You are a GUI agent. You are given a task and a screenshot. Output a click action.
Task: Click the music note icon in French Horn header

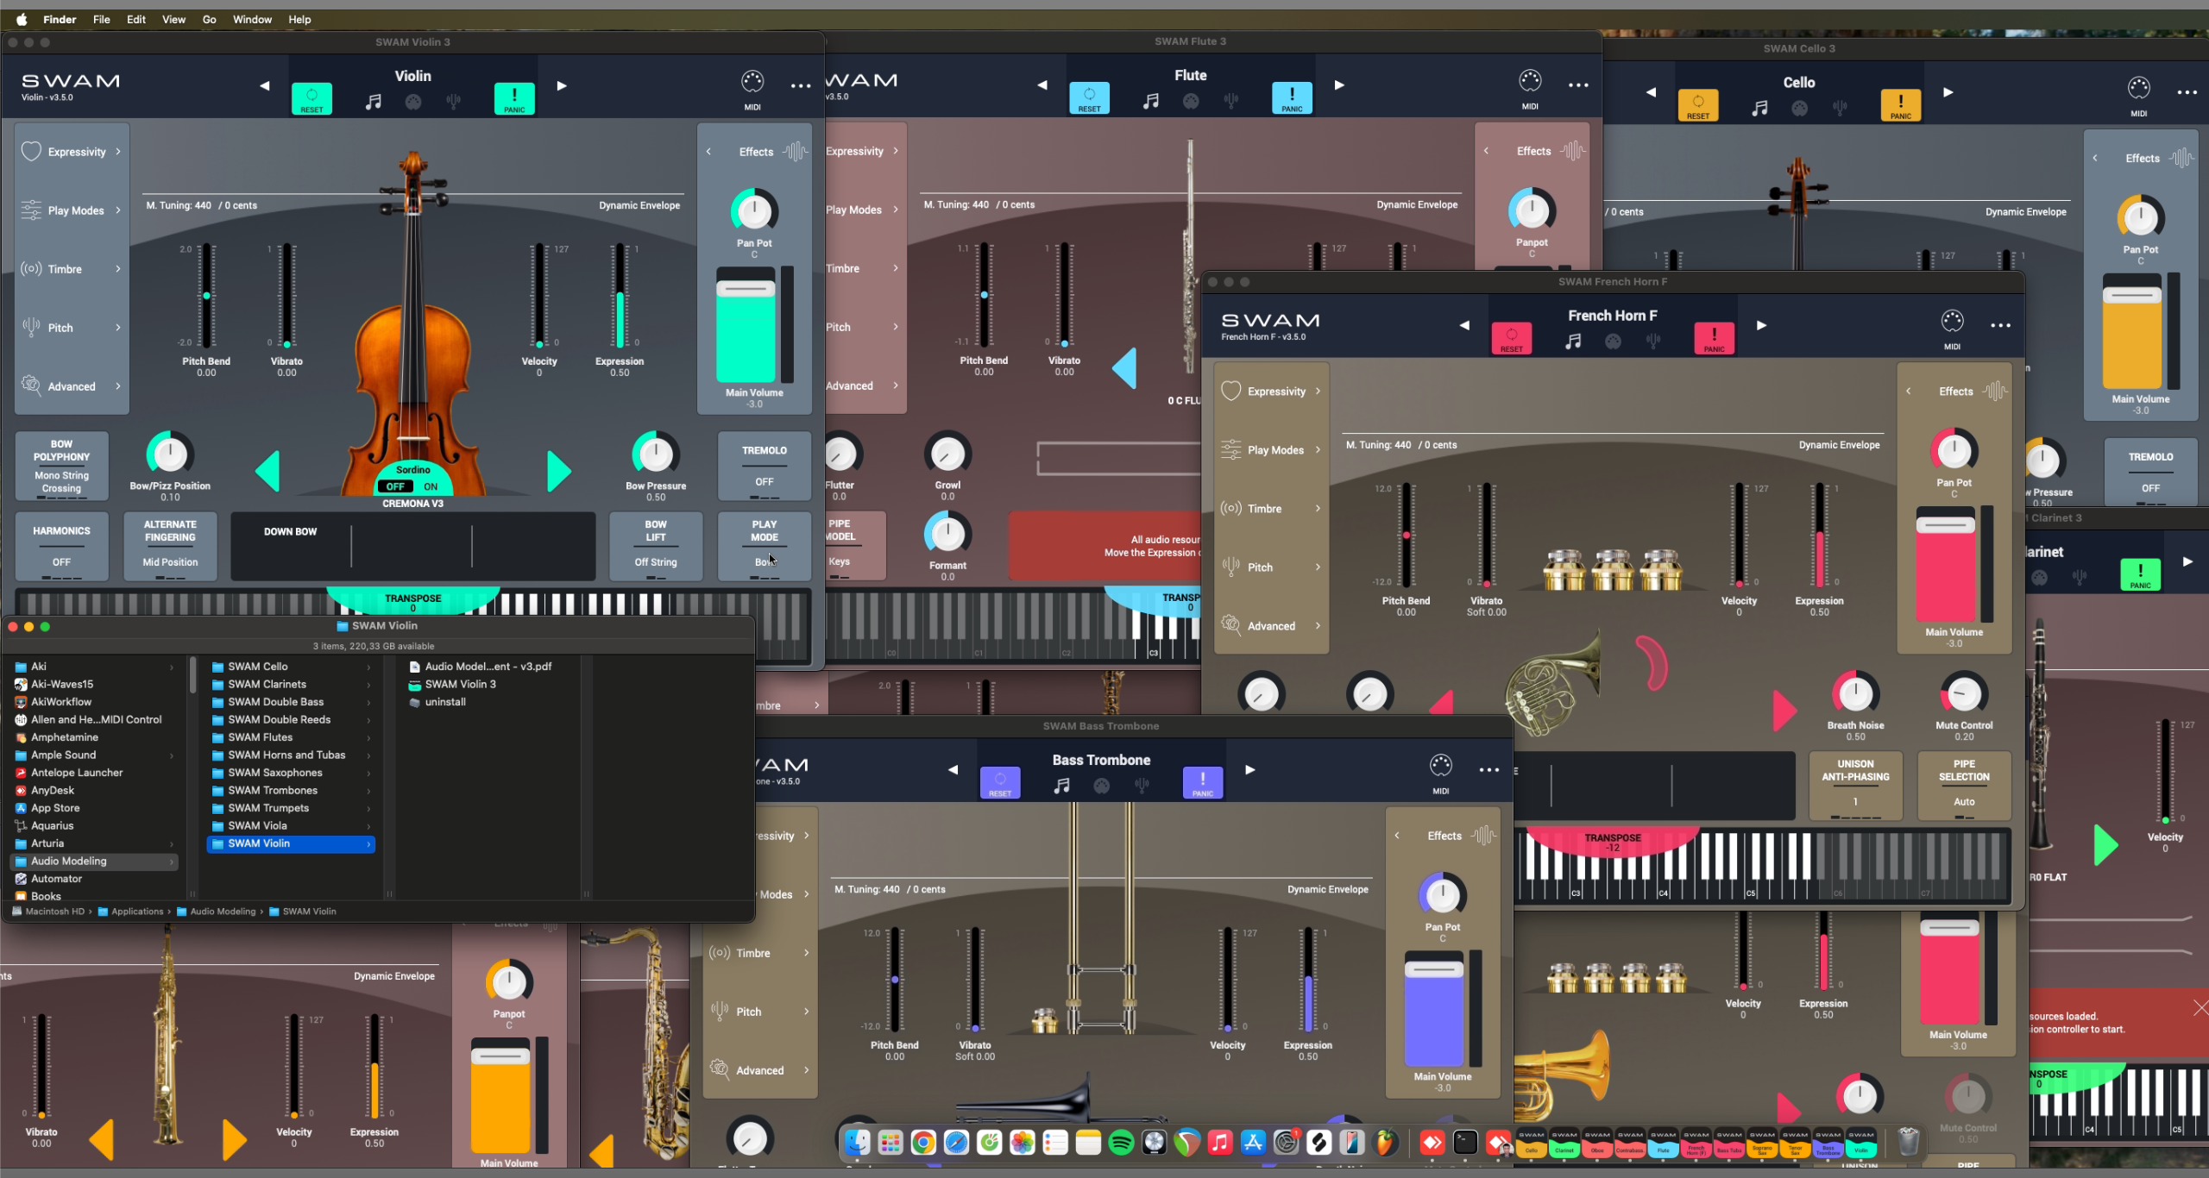coord(1573,341)
